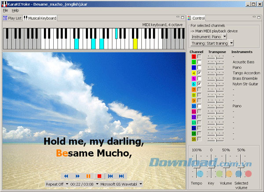Click the rewind playback button
The image size is (264, 192).
pyautogui.click(x=66, y=176)
